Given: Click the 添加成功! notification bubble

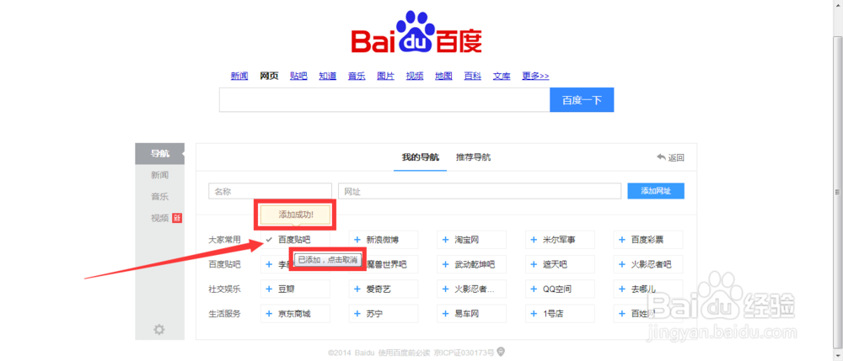Looking at the screenshot, I should 296,214.
